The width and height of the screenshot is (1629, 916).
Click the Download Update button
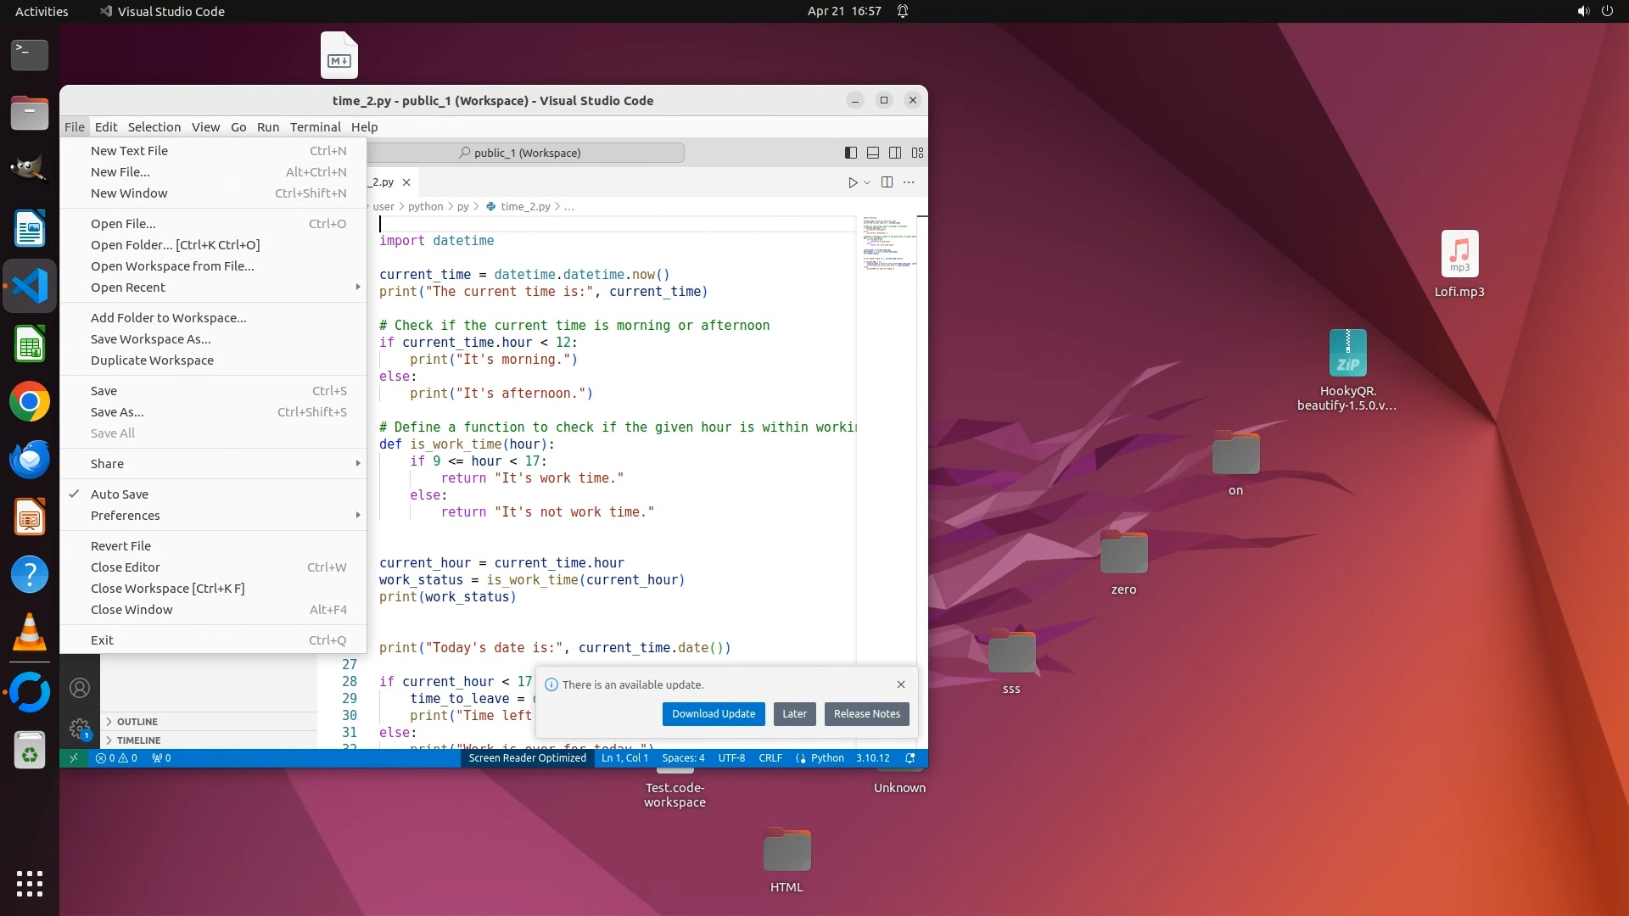click(714, 714)
